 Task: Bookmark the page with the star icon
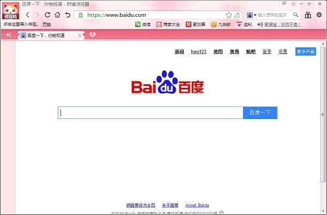click(x=228, y=15)
